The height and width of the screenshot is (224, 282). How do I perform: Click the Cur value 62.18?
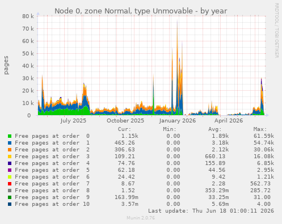coord(127,170)
